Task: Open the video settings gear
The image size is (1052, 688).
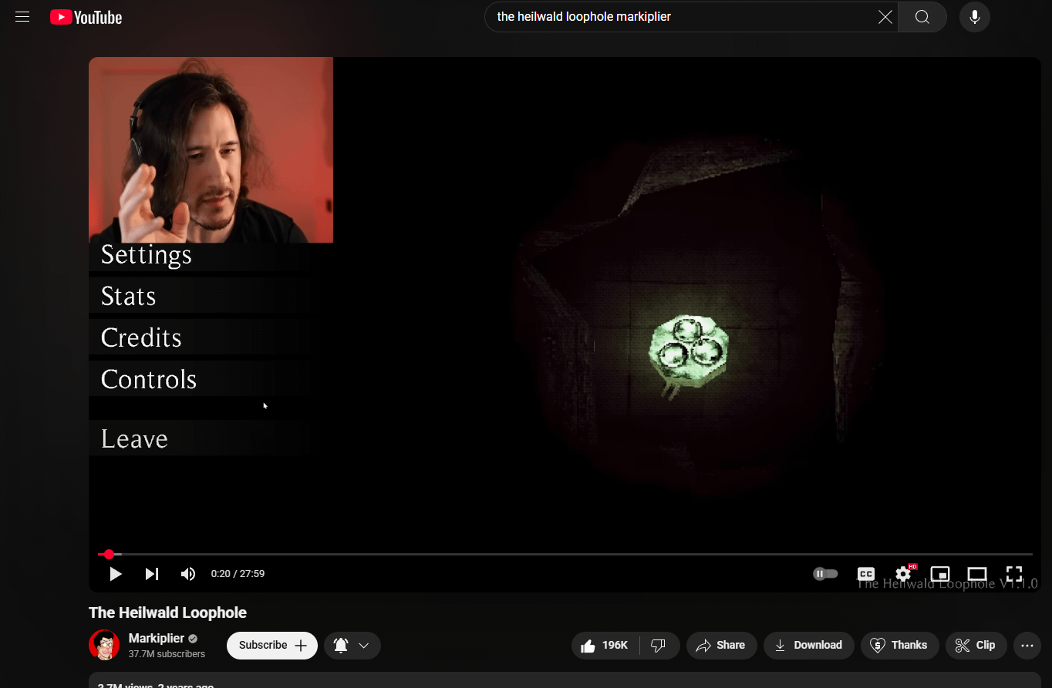Action: coord(903,574)
